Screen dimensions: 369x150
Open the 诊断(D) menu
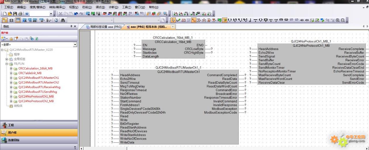click(x=114, y=7)
